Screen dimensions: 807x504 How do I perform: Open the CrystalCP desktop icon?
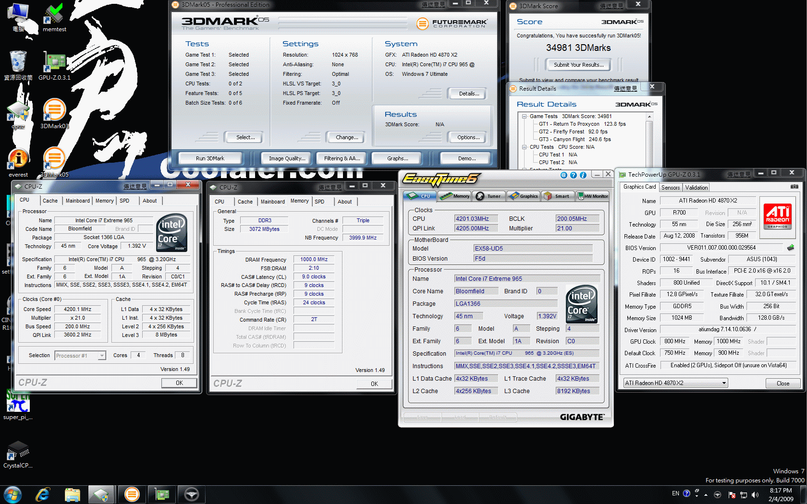[x=18, y=455]
